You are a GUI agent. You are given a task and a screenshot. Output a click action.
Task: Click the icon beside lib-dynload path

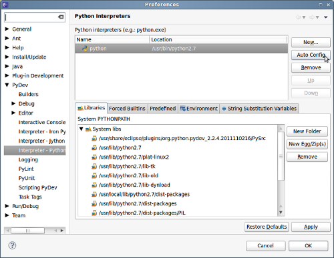click(94, 185)
